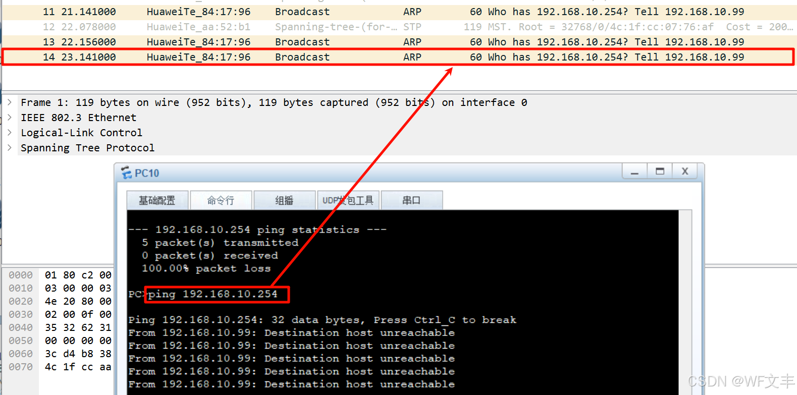797x395 pixels.
Task: Click the PC10 terminal vertical scrollbar
Action: (x=685, y=302)
